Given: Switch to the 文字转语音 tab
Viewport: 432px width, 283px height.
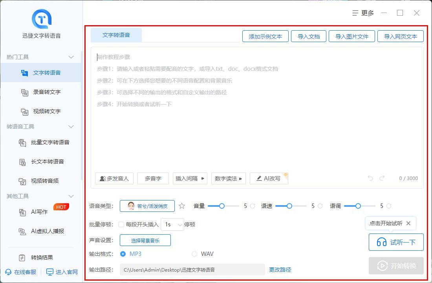Looking at the screenshot, I should tap(116, 35).
